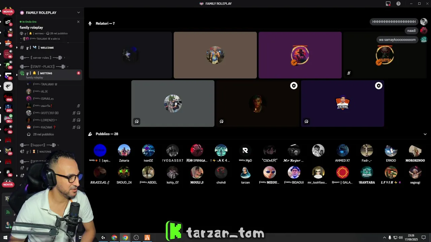The width and height of the screenshot is (431, 242).
Task: Click audience member MOROKINOO
Action: coord(415,153)
